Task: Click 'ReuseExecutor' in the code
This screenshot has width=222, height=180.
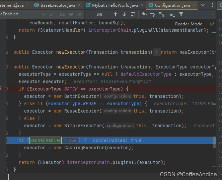Action: pos(82,111)
